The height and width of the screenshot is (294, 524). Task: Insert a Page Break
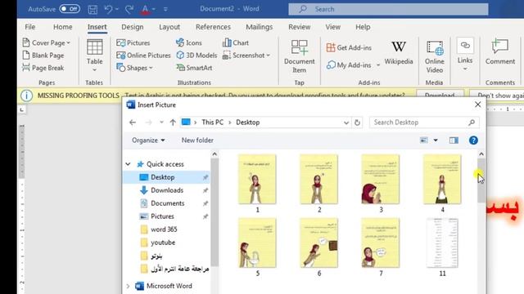click(43, 68)
